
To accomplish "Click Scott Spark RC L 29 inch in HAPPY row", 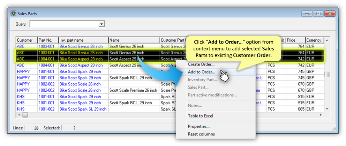I will coord(134,78).
